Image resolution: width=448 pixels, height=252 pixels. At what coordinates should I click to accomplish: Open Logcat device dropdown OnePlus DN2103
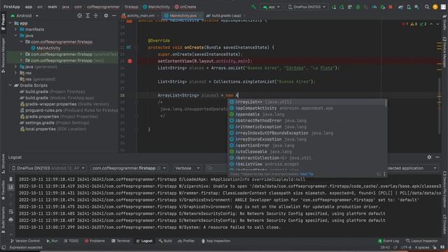[48, 168]
